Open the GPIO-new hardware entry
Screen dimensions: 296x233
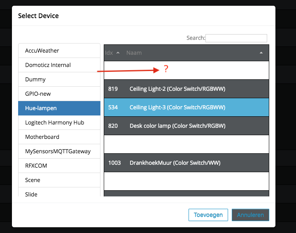coord(59,94)
